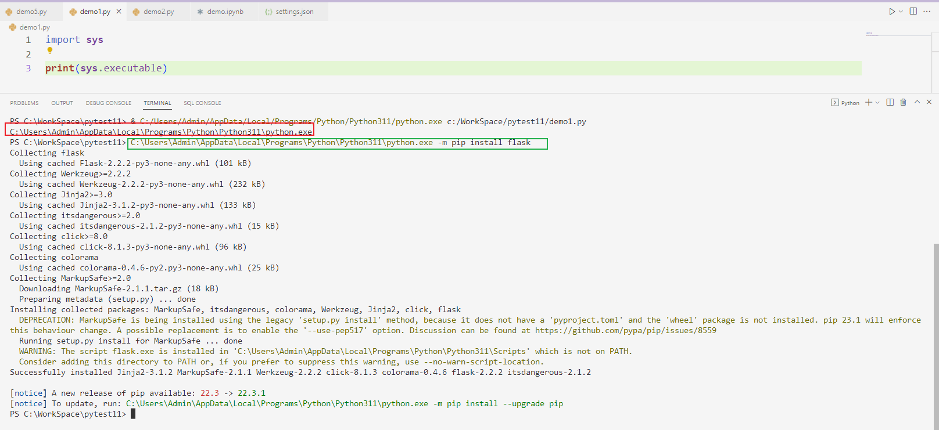Viewport: 939px width, 430px height.
Task: Click 'Preparing metadata (setup.py)' line
Action: pyautogui.click(x=107, y=299)
